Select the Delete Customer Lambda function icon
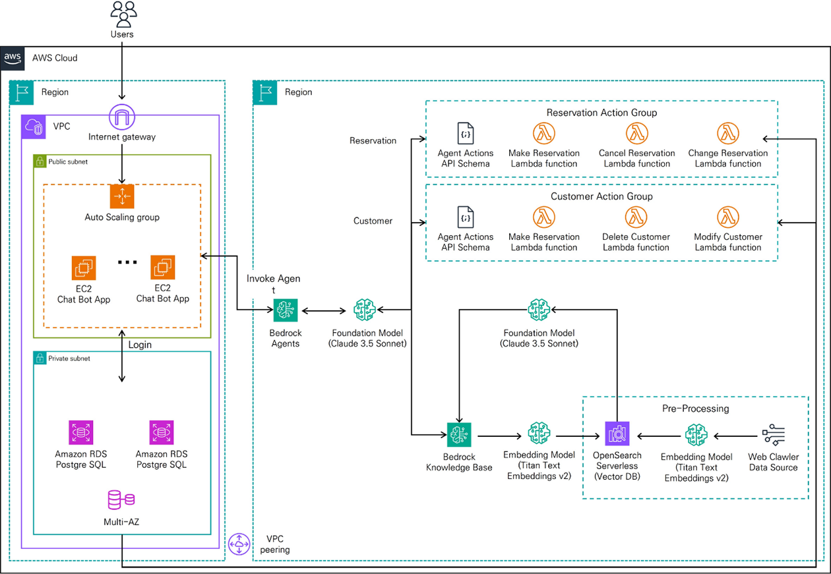This screenshot has height=574, width=831. click(x=636, y=217)
